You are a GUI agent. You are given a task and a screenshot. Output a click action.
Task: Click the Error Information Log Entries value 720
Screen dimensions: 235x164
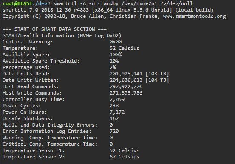tap(114, 131)
